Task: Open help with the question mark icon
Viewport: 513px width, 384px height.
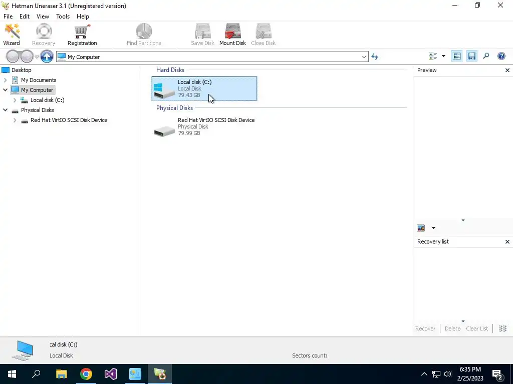Action: (501, 56)
